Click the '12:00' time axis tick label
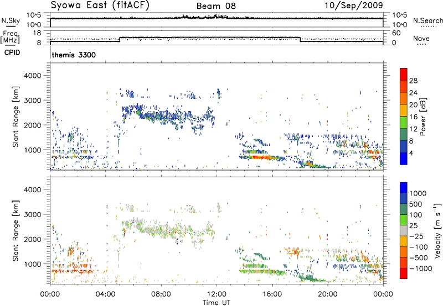 (217, 294)
